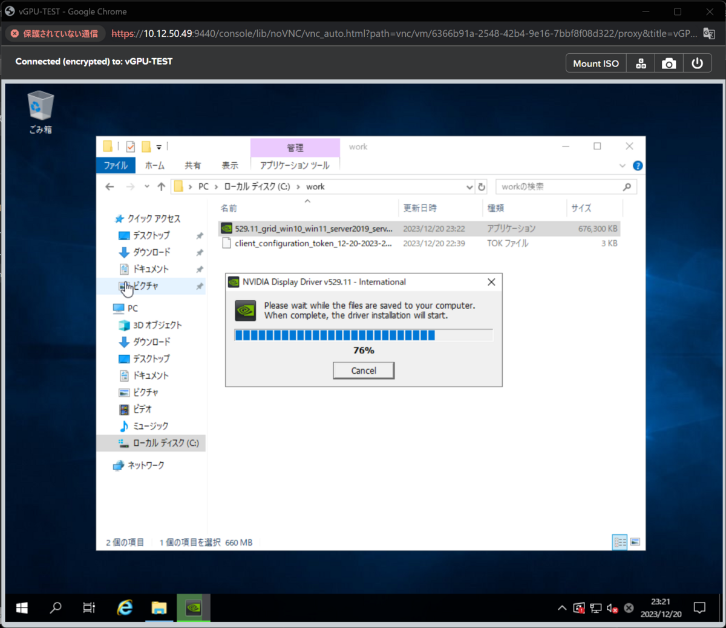The width and height of the screenshot is (726, 628).
Task: Open the ファイル tab in Explorer
Action: pos(116,165)
